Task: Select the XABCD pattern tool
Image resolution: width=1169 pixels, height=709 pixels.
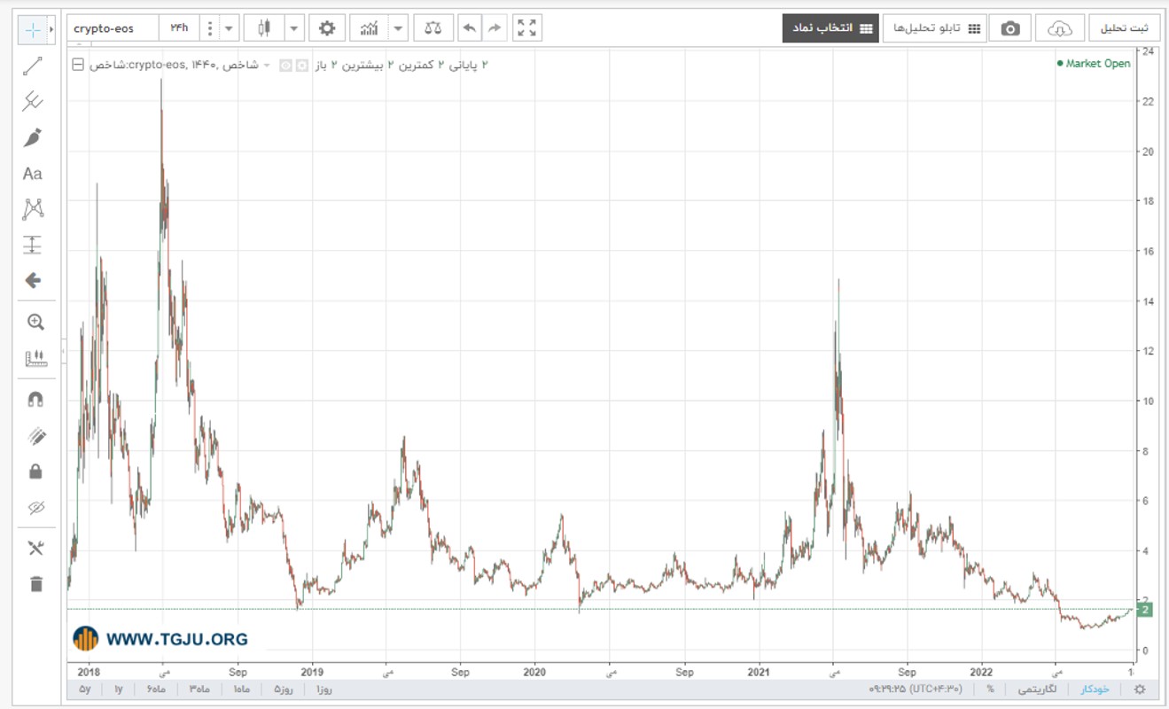Action: point(33,209)
